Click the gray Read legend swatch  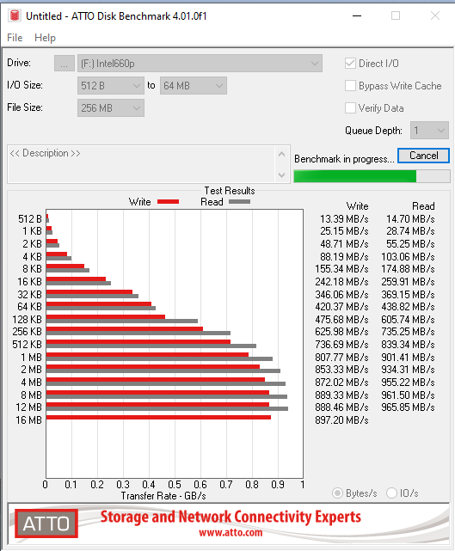pos(239,202)
